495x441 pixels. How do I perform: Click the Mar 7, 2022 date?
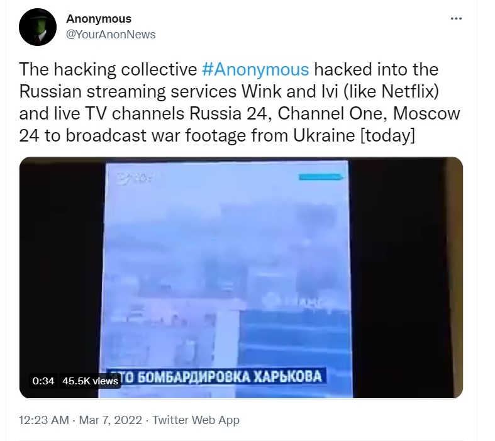[111, 420]
